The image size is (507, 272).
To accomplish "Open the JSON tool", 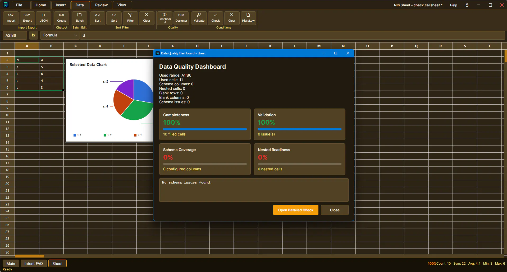I will point(44,18).
